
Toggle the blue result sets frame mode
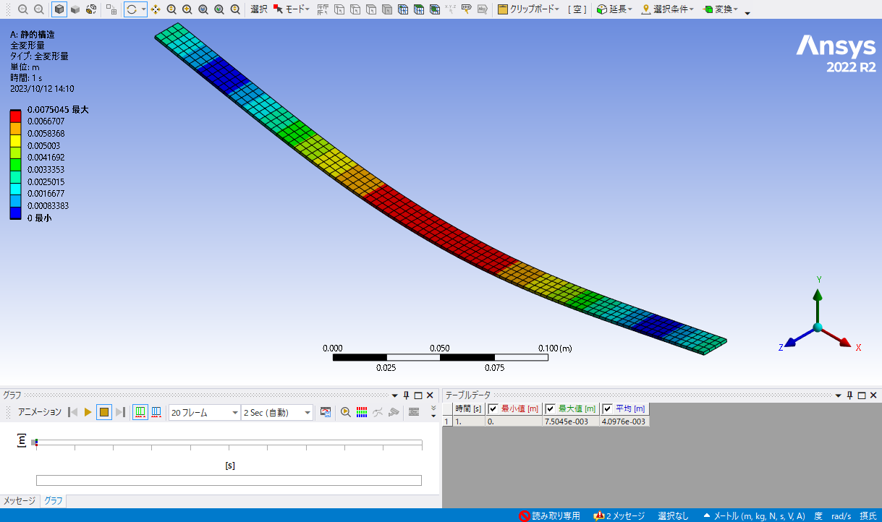click(156, 412)
